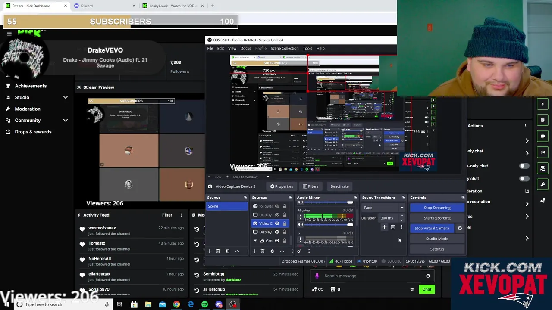This screenshot has width=552, height=310.
Task: Unlock the follower source lock
Action: 284,206
